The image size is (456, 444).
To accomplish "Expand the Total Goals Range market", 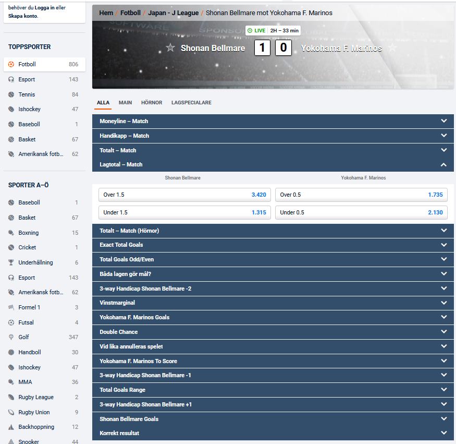I will click(x=273, y=390).
